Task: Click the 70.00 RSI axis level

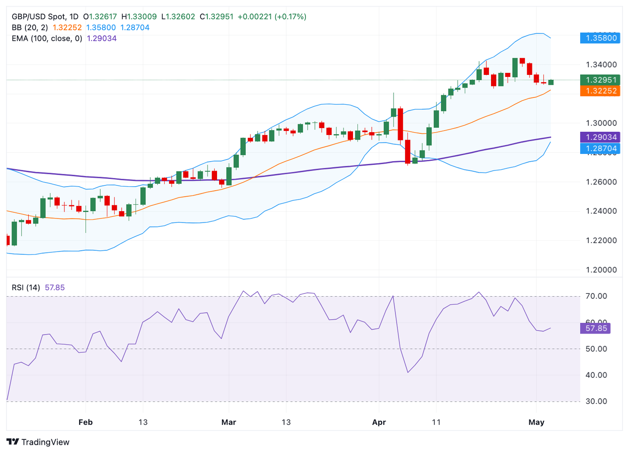Action: coord(596,296)
